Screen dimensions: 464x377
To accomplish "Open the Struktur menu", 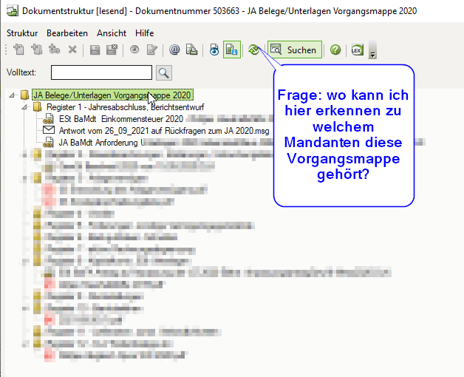I will tap(22, 33).
